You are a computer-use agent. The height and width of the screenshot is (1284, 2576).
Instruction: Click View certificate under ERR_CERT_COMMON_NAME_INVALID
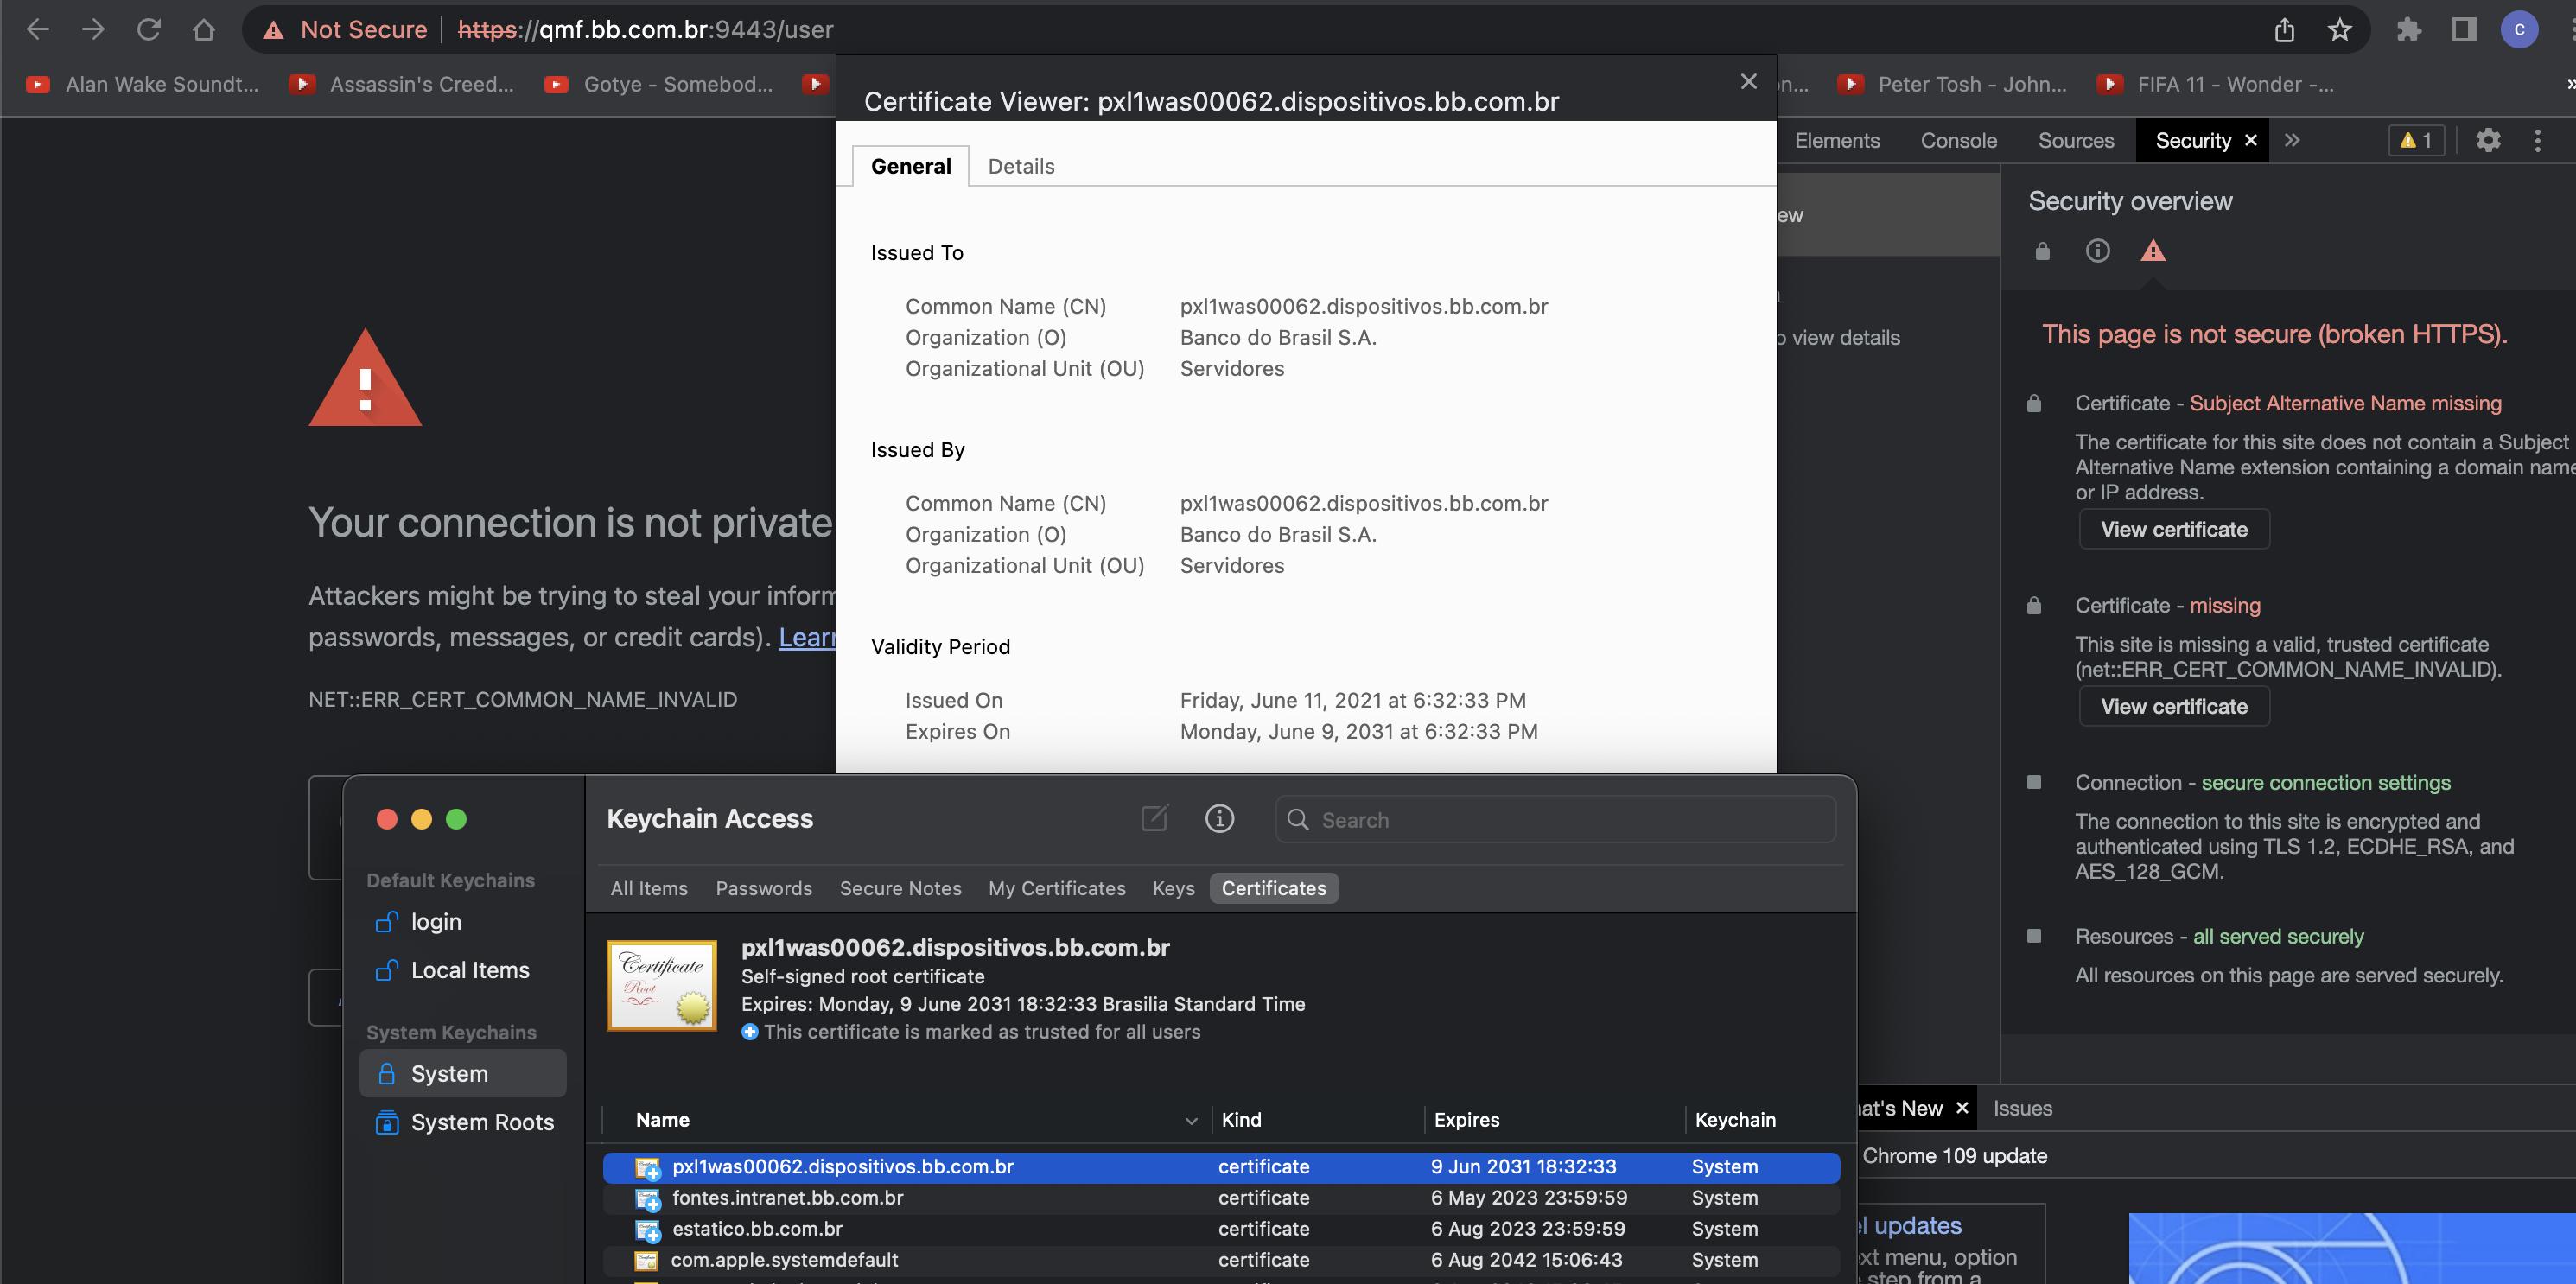(2174, 706)
